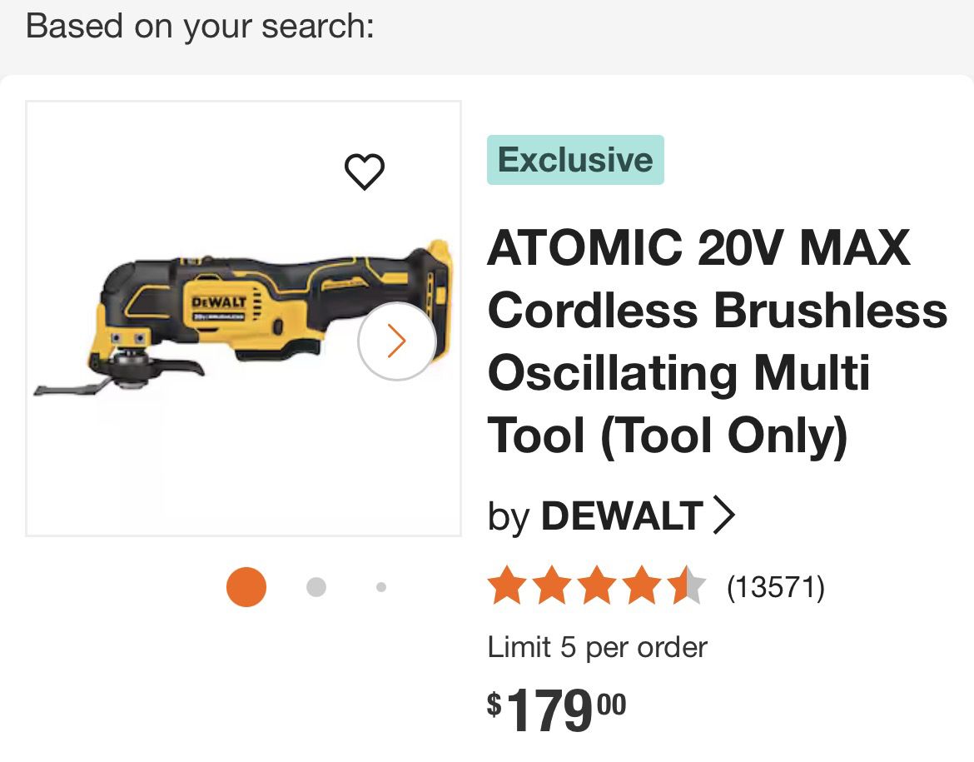The image size is (974, 762).
Task: Open the DEWALT brand chevron
Action: pyautogui.click(x=723, y=515)
